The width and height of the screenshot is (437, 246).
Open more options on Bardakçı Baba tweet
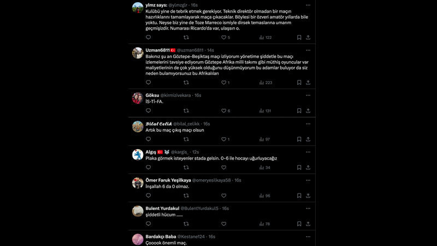click(x=308, y=237)
